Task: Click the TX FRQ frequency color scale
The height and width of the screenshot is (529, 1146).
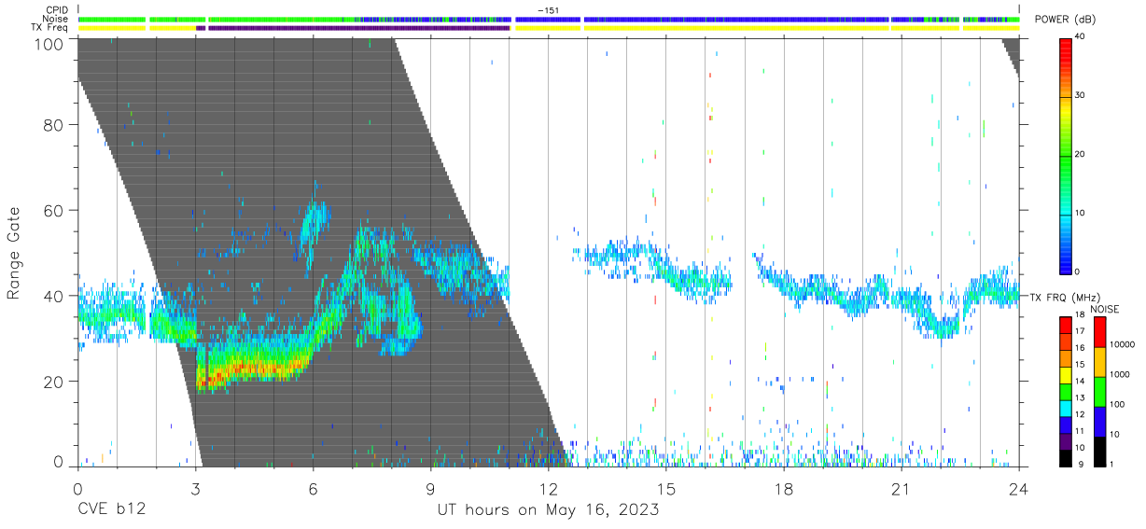Action: click(x=1066, y=392)
